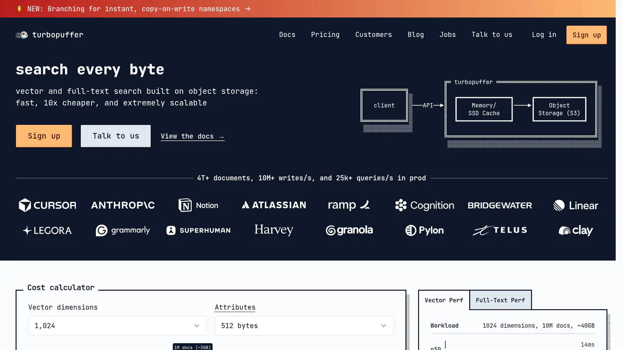Screen dimensions: 623x350
Task: Click the Talk to us hero button
Action: (x=116, y=136)
